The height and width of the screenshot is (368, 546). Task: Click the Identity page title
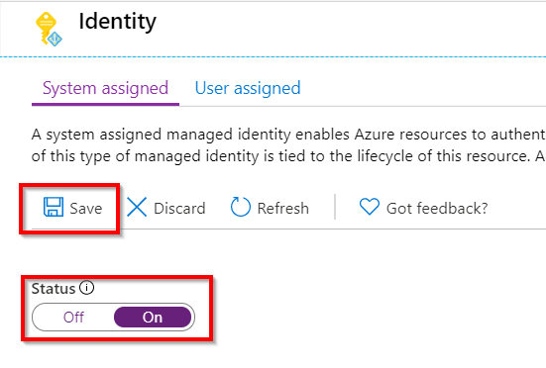(117, 22)
